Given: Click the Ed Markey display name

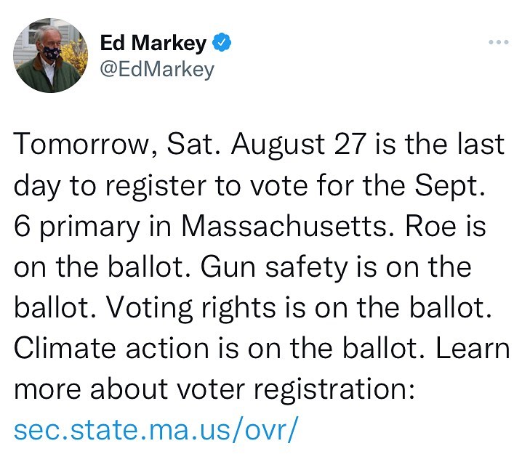Looking at the screenshot, I should 153,44.
